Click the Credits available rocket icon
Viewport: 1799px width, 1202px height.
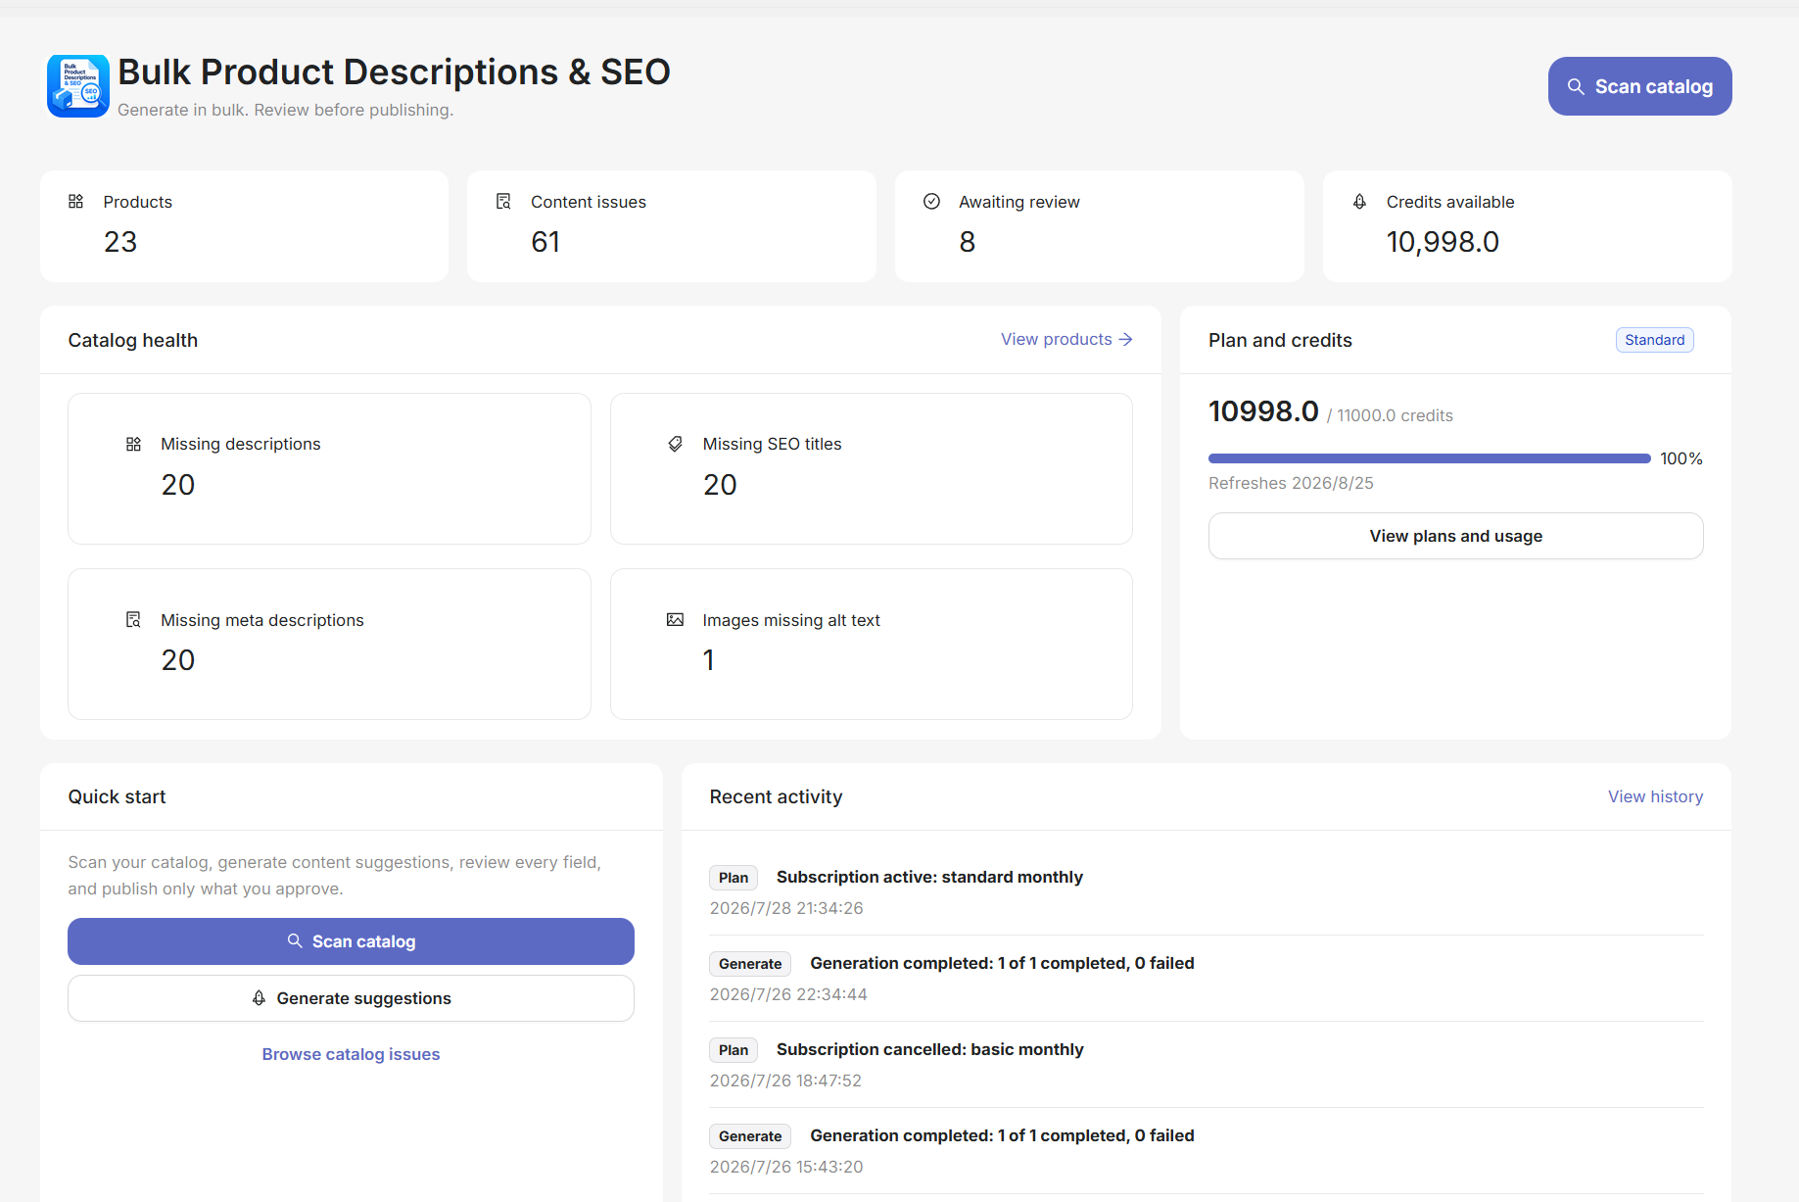pyautogui.click(x=1359, y=202)
